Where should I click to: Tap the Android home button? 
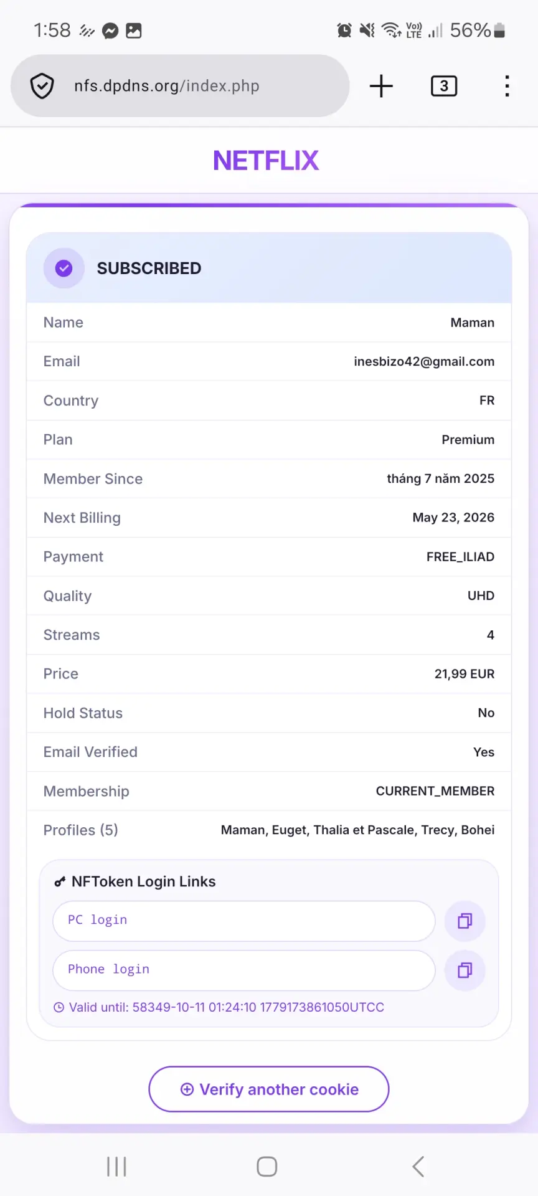click(267, 1166)
